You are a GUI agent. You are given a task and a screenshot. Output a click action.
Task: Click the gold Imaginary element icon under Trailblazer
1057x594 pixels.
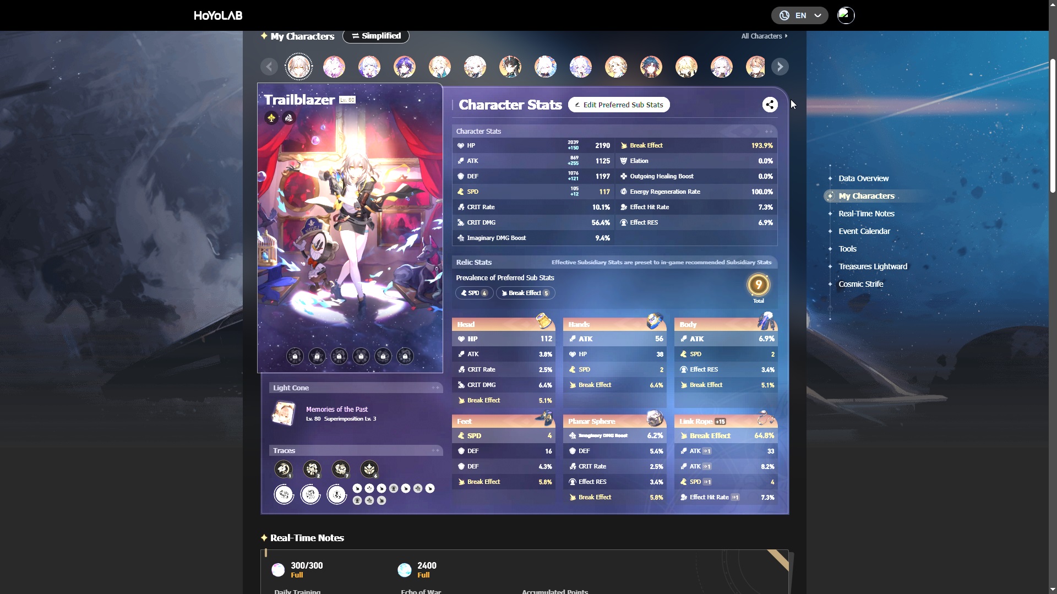coord(271,118)
